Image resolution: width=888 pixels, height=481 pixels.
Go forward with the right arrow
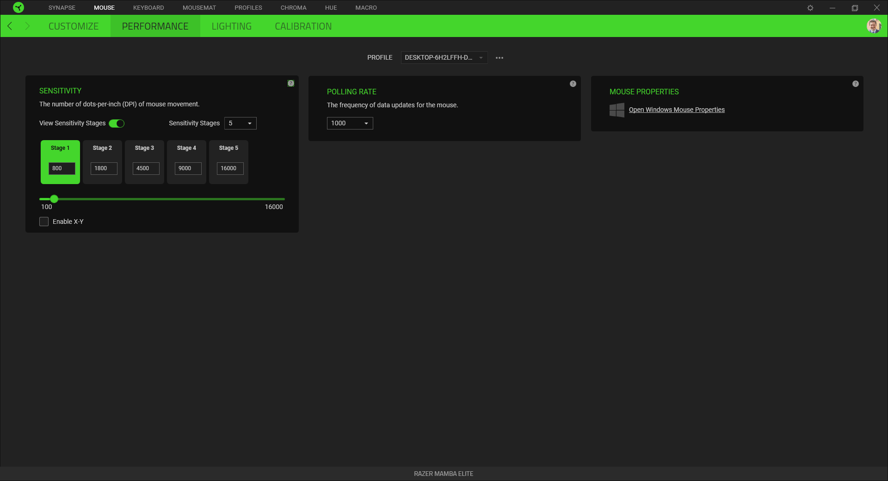click(x=27, y=26)
